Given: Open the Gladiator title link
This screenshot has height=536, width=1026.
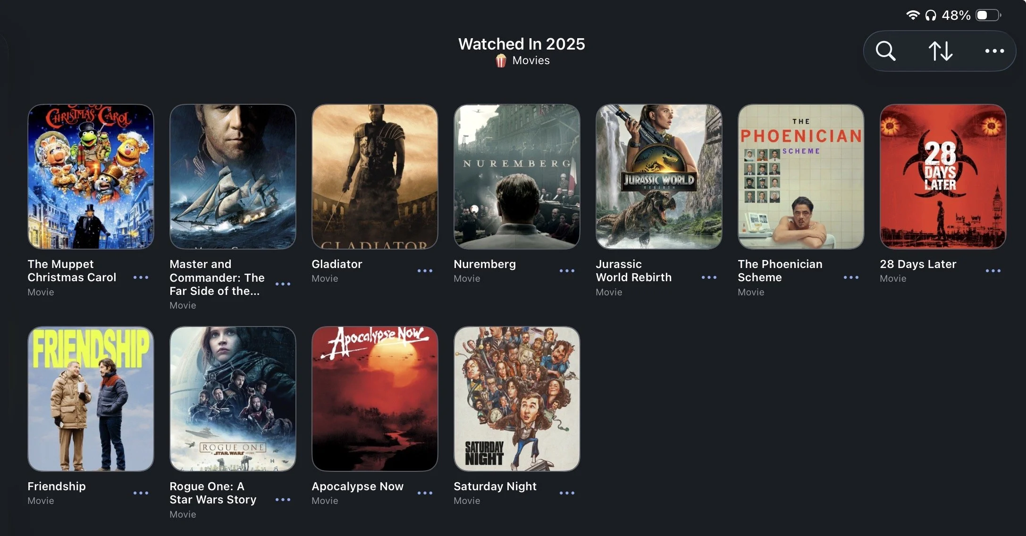Looking at the screenshot, I should click(337, 264).
